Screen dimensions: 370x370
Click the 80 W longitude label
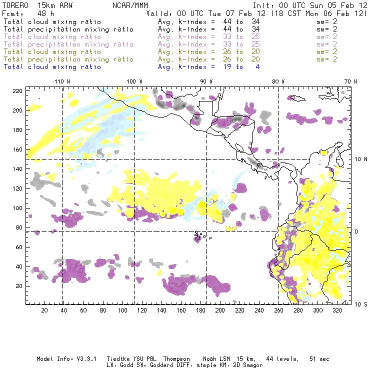(x=278, y=81)
